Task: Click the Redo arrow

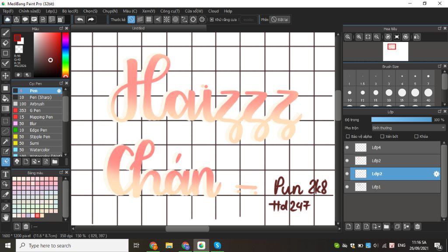Action: [x=91, y=19]
